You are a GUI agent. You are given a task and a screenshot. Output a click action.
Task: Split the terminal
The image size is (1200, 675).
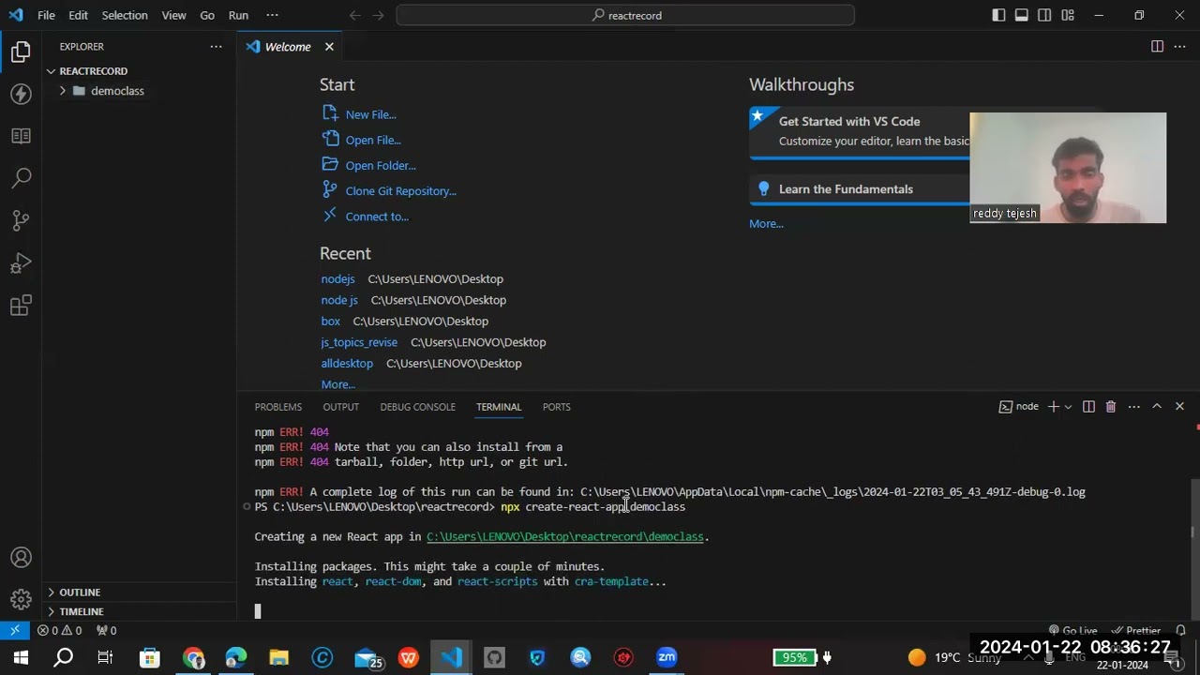[1088, 407]
